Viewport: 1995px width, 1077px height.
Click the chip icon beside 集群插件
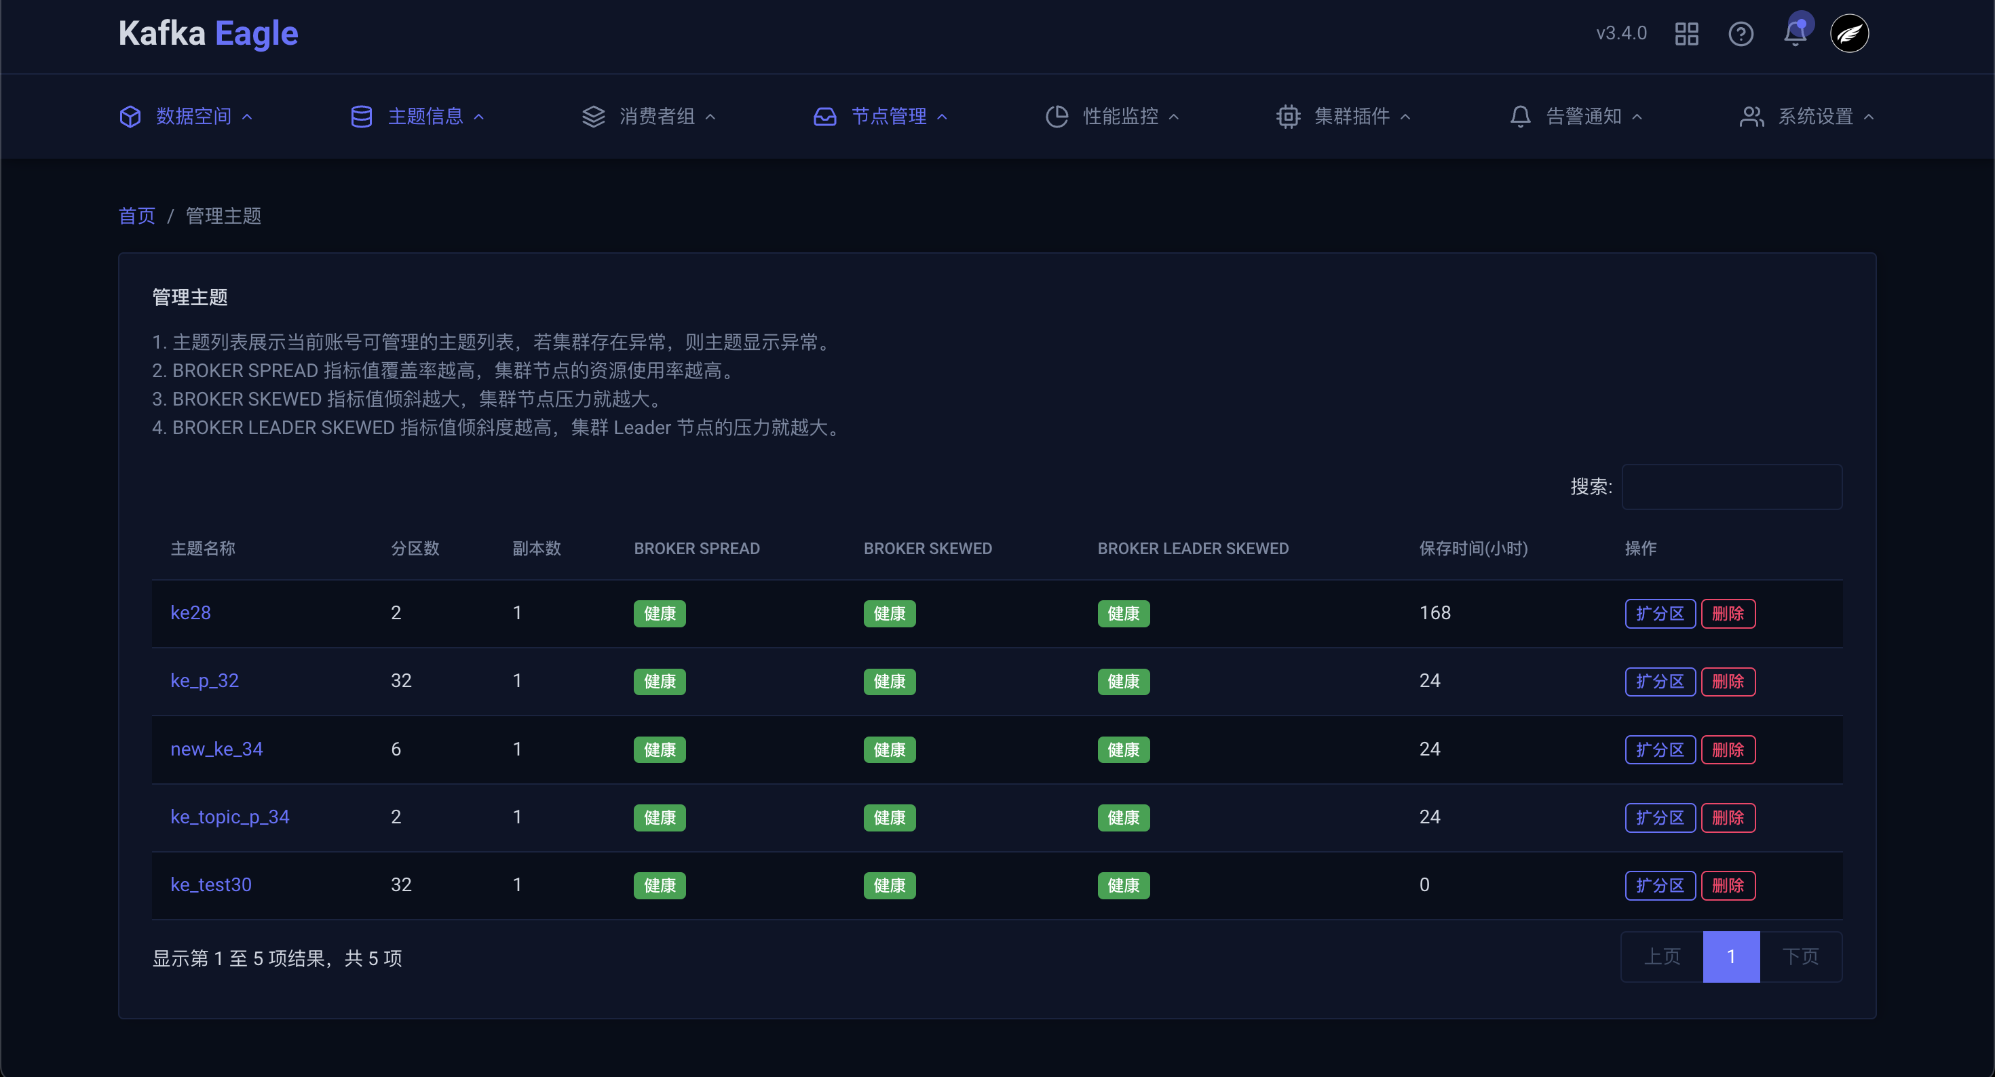[1288, 116]
